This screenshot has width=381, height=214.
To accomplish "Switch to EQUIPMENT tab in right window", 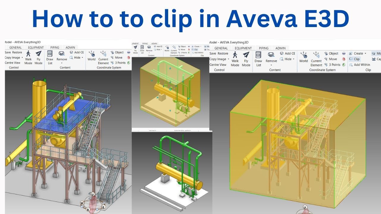I will 243,48.
